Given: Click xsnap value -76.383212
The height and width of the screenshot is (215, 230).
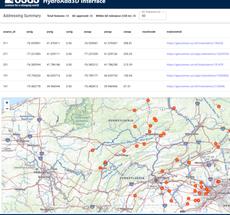Looking at the screenshot, I should [91, 65].
